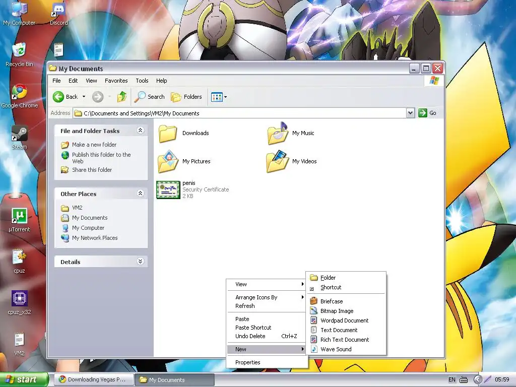Select the Google Chrome desktop shortcut
This screenshot has height=387, width=516.
(20, 96)
